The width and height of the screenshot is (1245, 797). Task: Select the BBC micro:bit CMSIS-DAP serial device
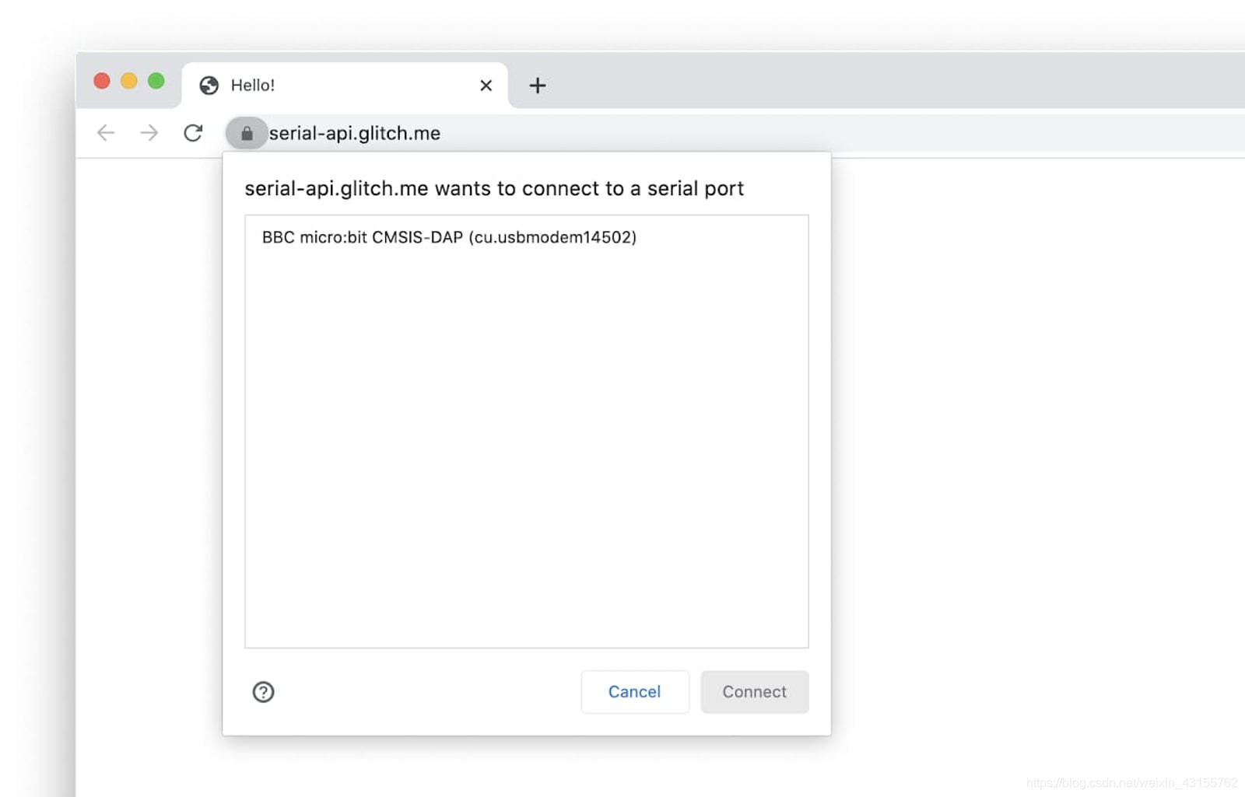point(449,237)
